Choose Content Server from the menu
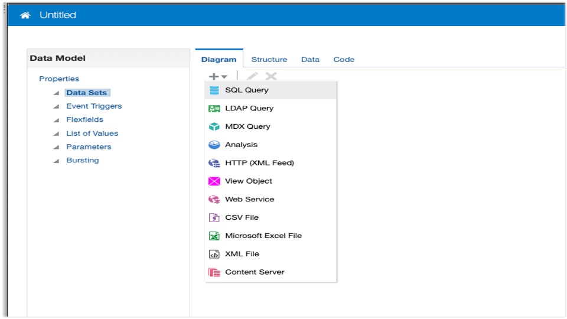Screen dimensions: 567x319 (271, 272)
